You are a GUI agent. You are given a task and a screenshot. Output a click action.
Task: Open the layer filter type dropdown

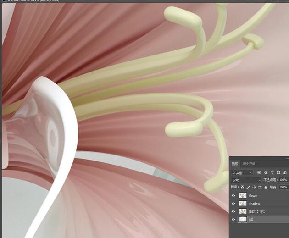coord(242,173)
